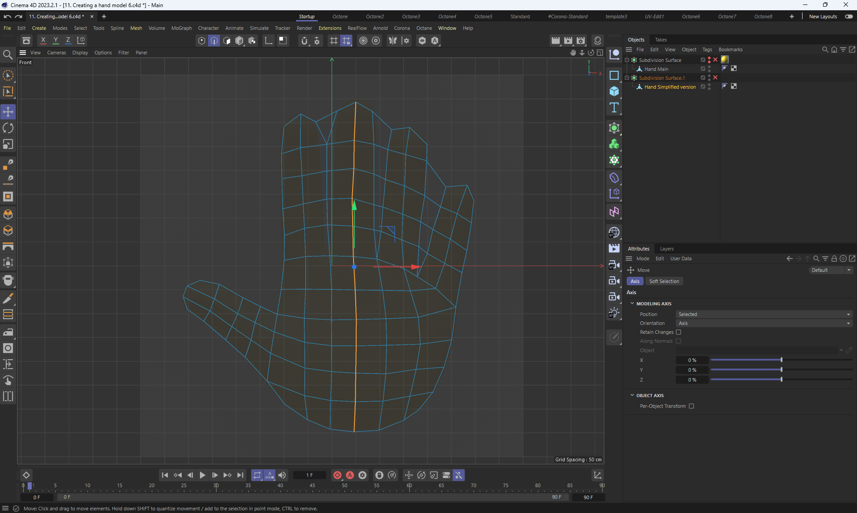The width and height of the screenshot is (857, 513).
Task: Select the Scale tool in left toolbar
Action: click(8, 144)
